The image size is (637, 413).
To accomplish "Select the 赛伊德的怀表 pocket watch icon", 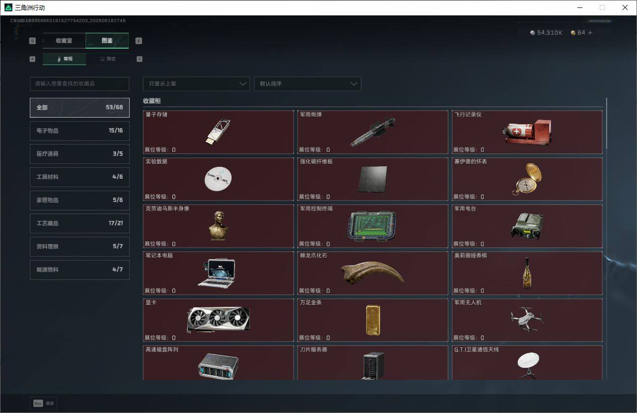I will click(527, 179).
